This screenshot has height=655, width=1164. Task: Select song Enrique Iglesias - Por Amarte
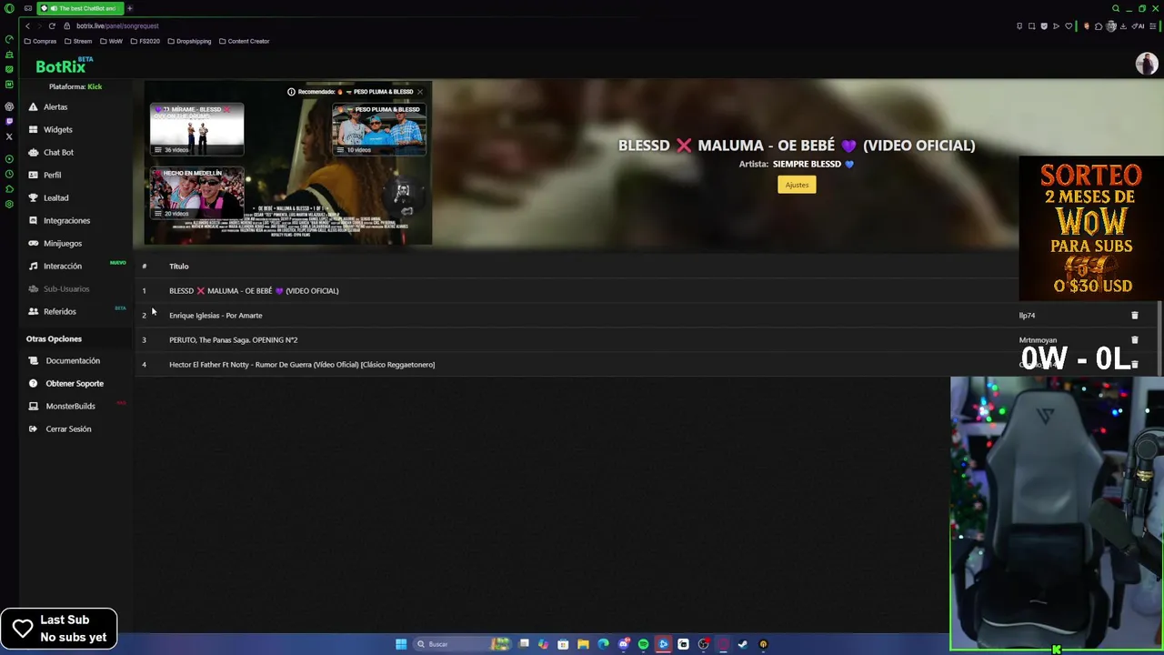(x=216, y=315)
